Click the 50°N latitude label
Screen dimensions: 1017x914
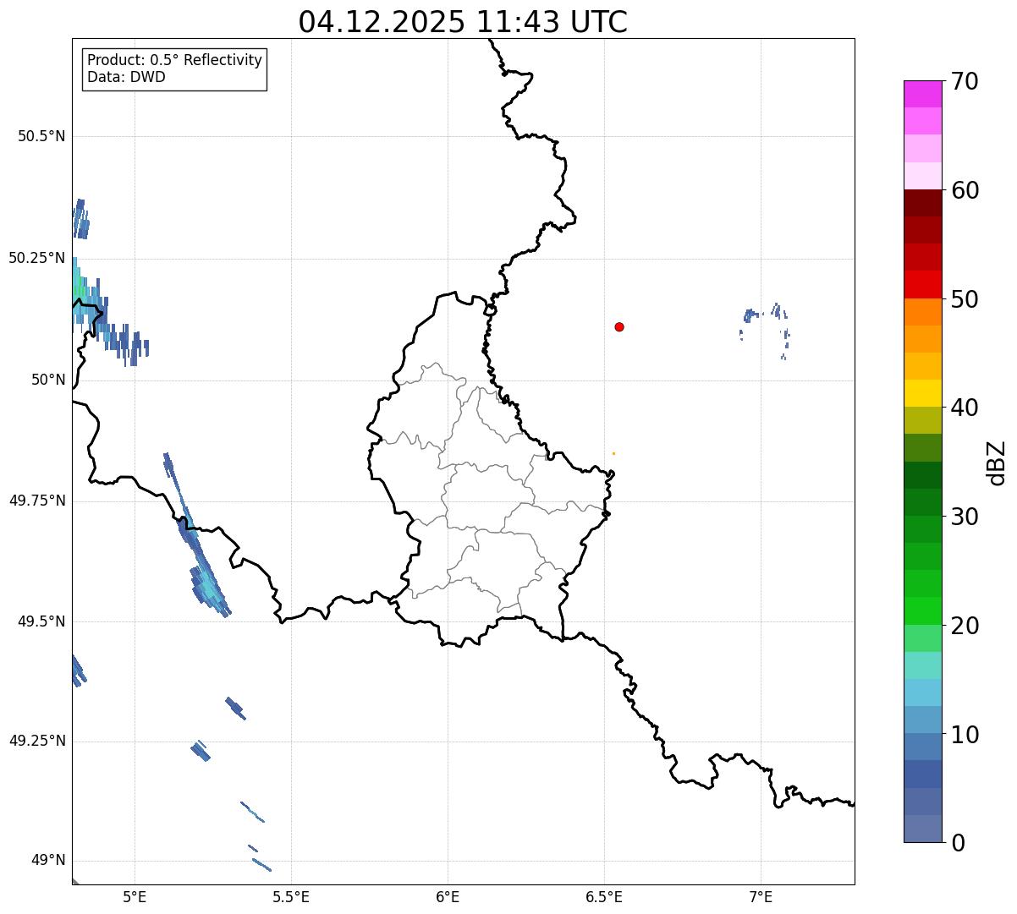click(48, 380)
